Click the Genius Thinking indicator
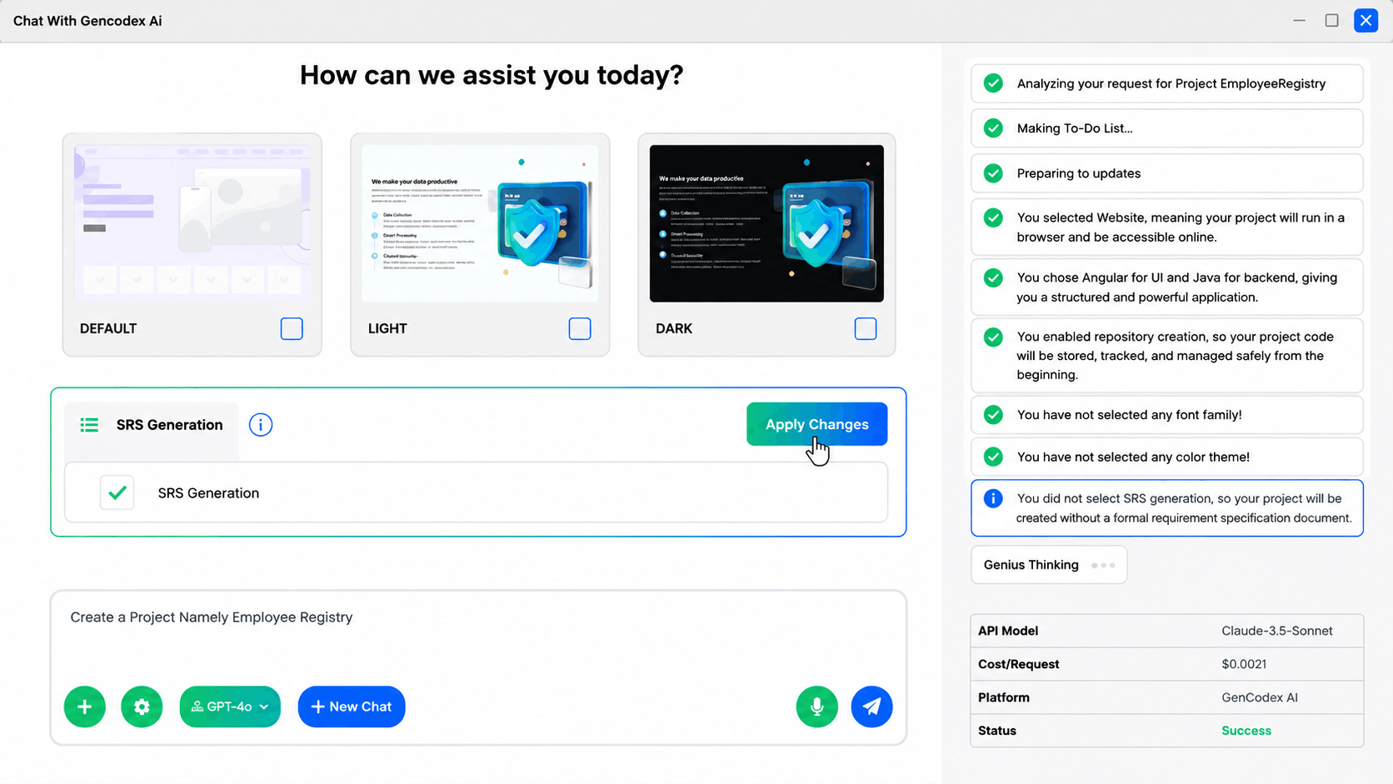Image resolution: width=1393 pixels, height=784 pixels. (1049, 565)
